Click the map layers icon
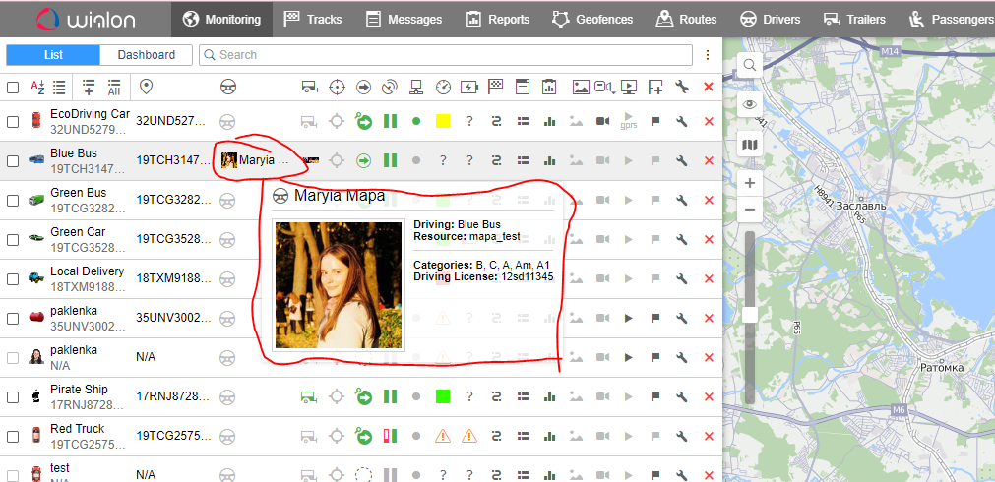 750,145
